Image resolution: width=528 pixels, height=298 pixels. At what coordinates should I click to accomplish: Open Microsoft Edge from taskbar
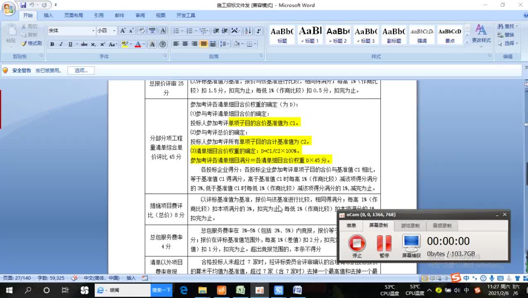click(x=184, y=290)
